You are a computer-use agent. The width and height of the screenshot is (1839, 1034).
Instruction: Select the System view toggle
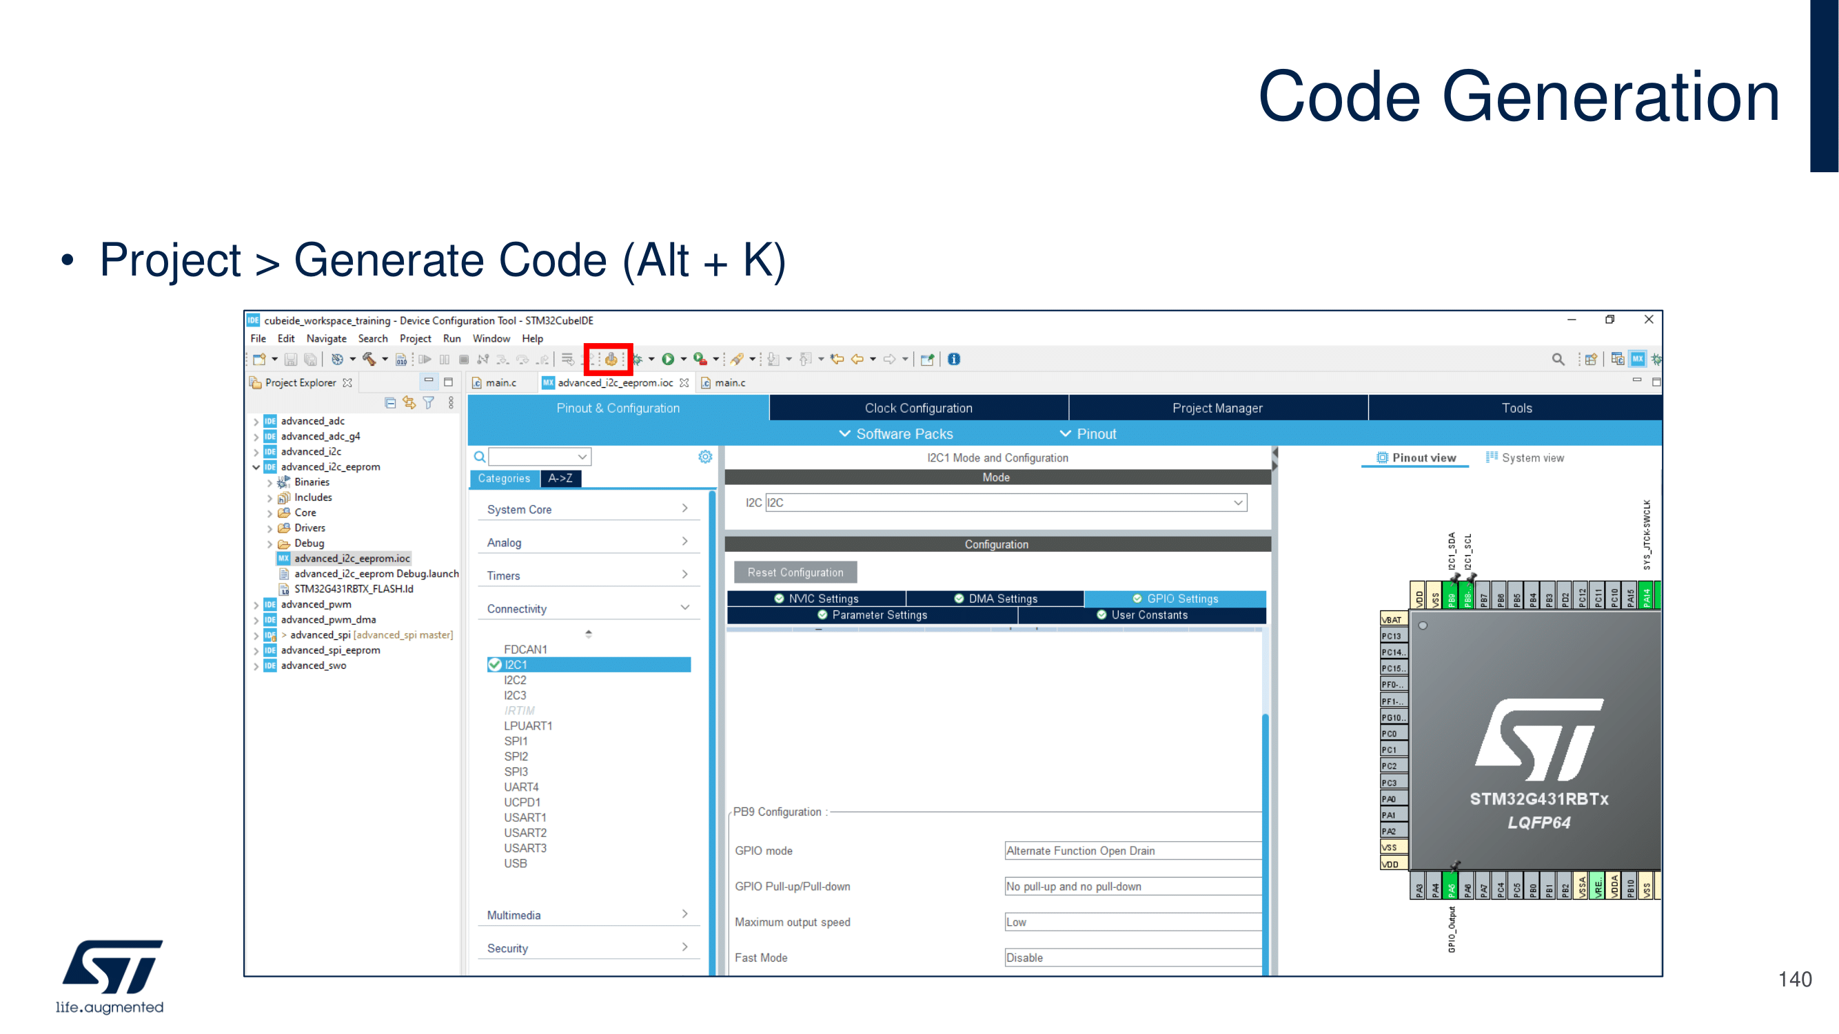pyautogui.click(x=1525, y=457)
